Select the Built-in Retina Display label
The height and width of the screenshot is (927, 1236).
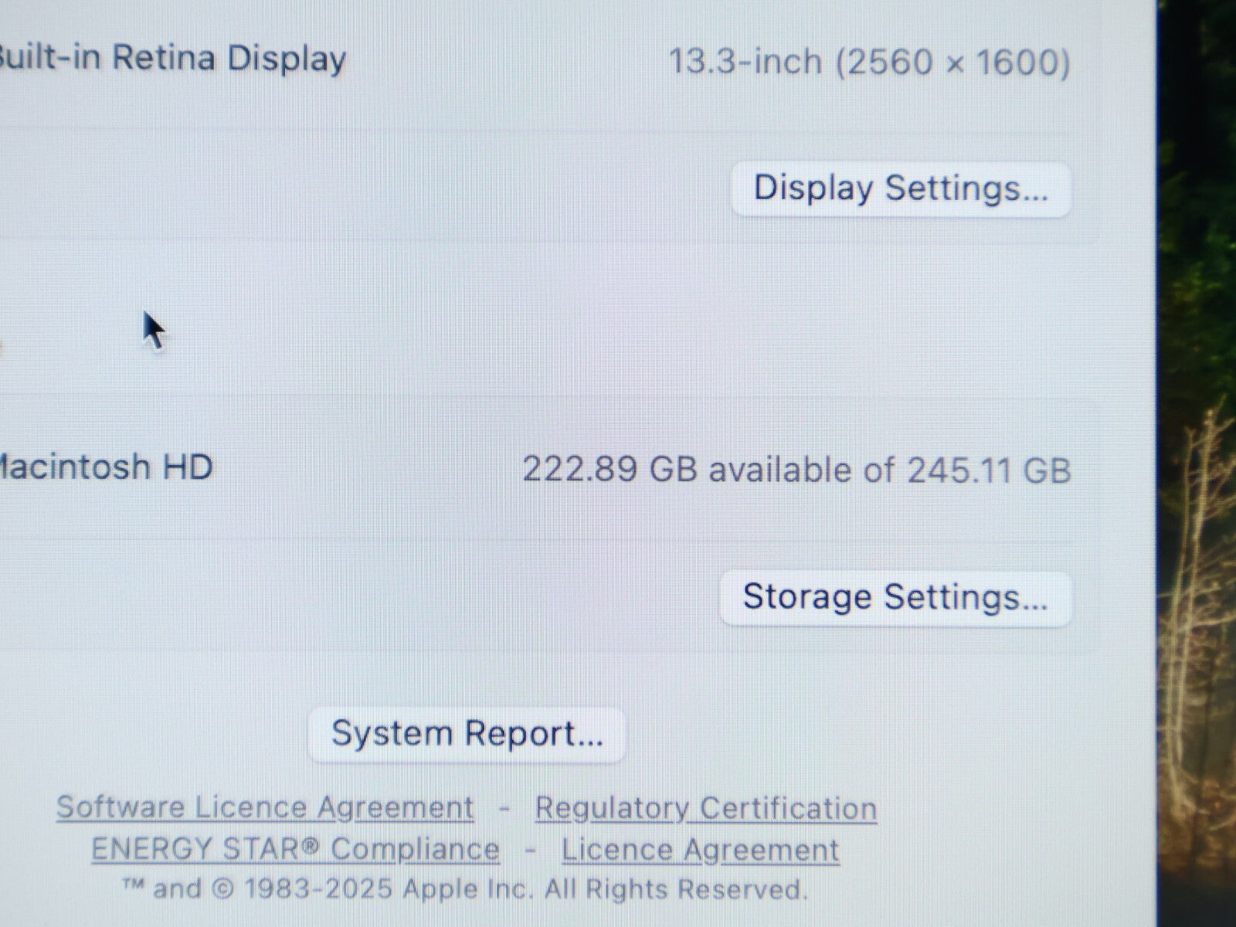[x=171, y=59]
